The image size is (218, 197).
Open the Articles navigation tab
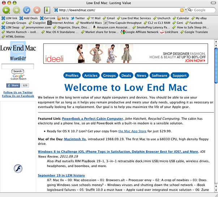(x=91, y=75)
